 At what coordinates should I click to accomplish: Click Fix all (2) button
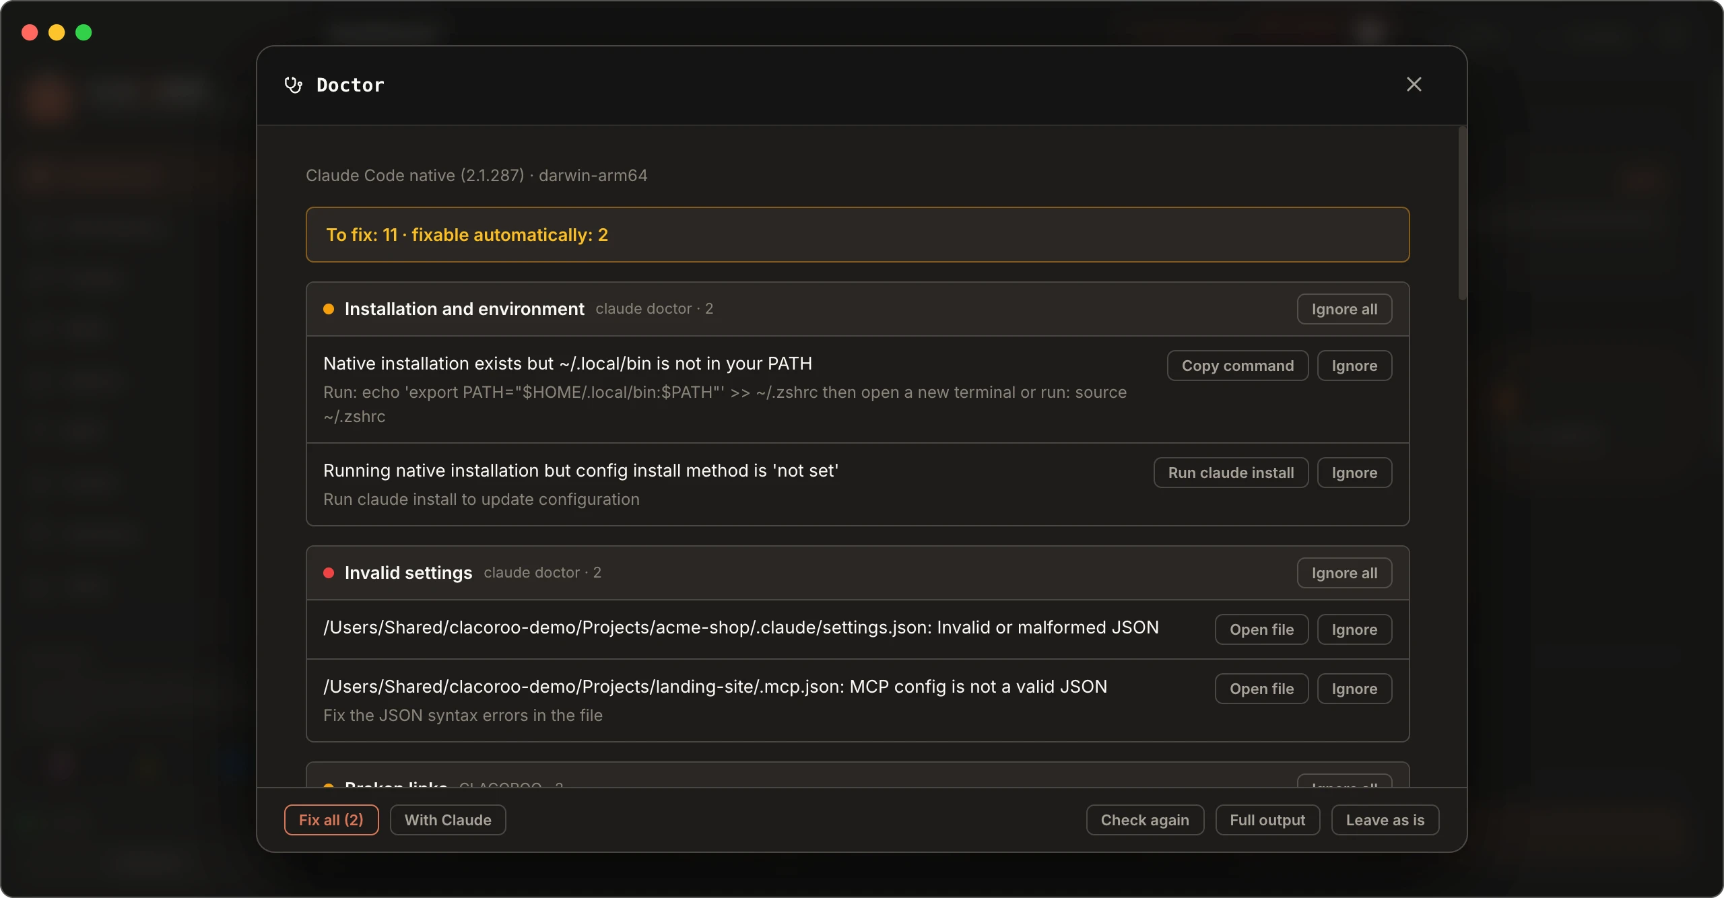pos(331,820)
